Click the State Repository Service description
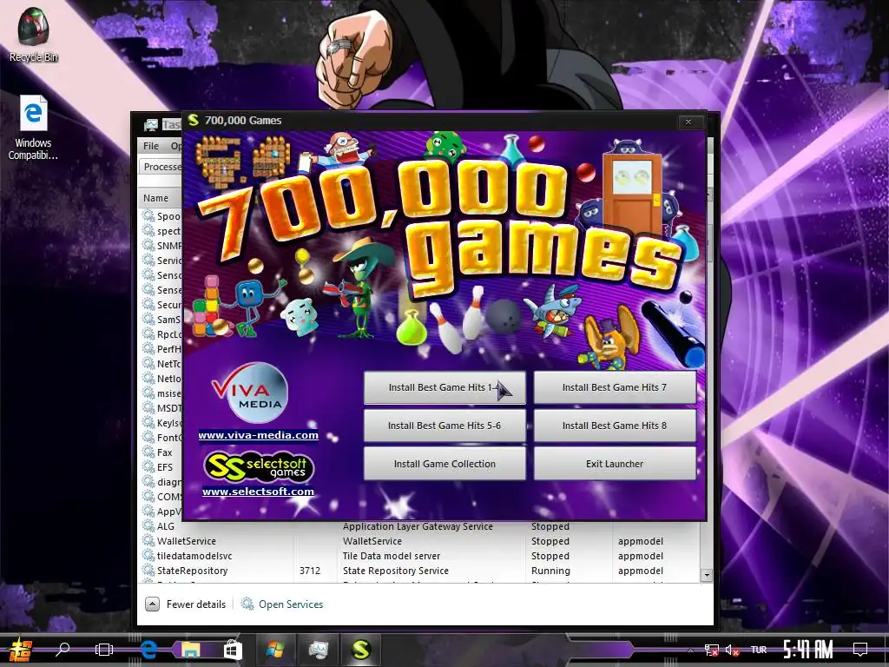This screenshot has width=889, height=667. pos(396,571)
